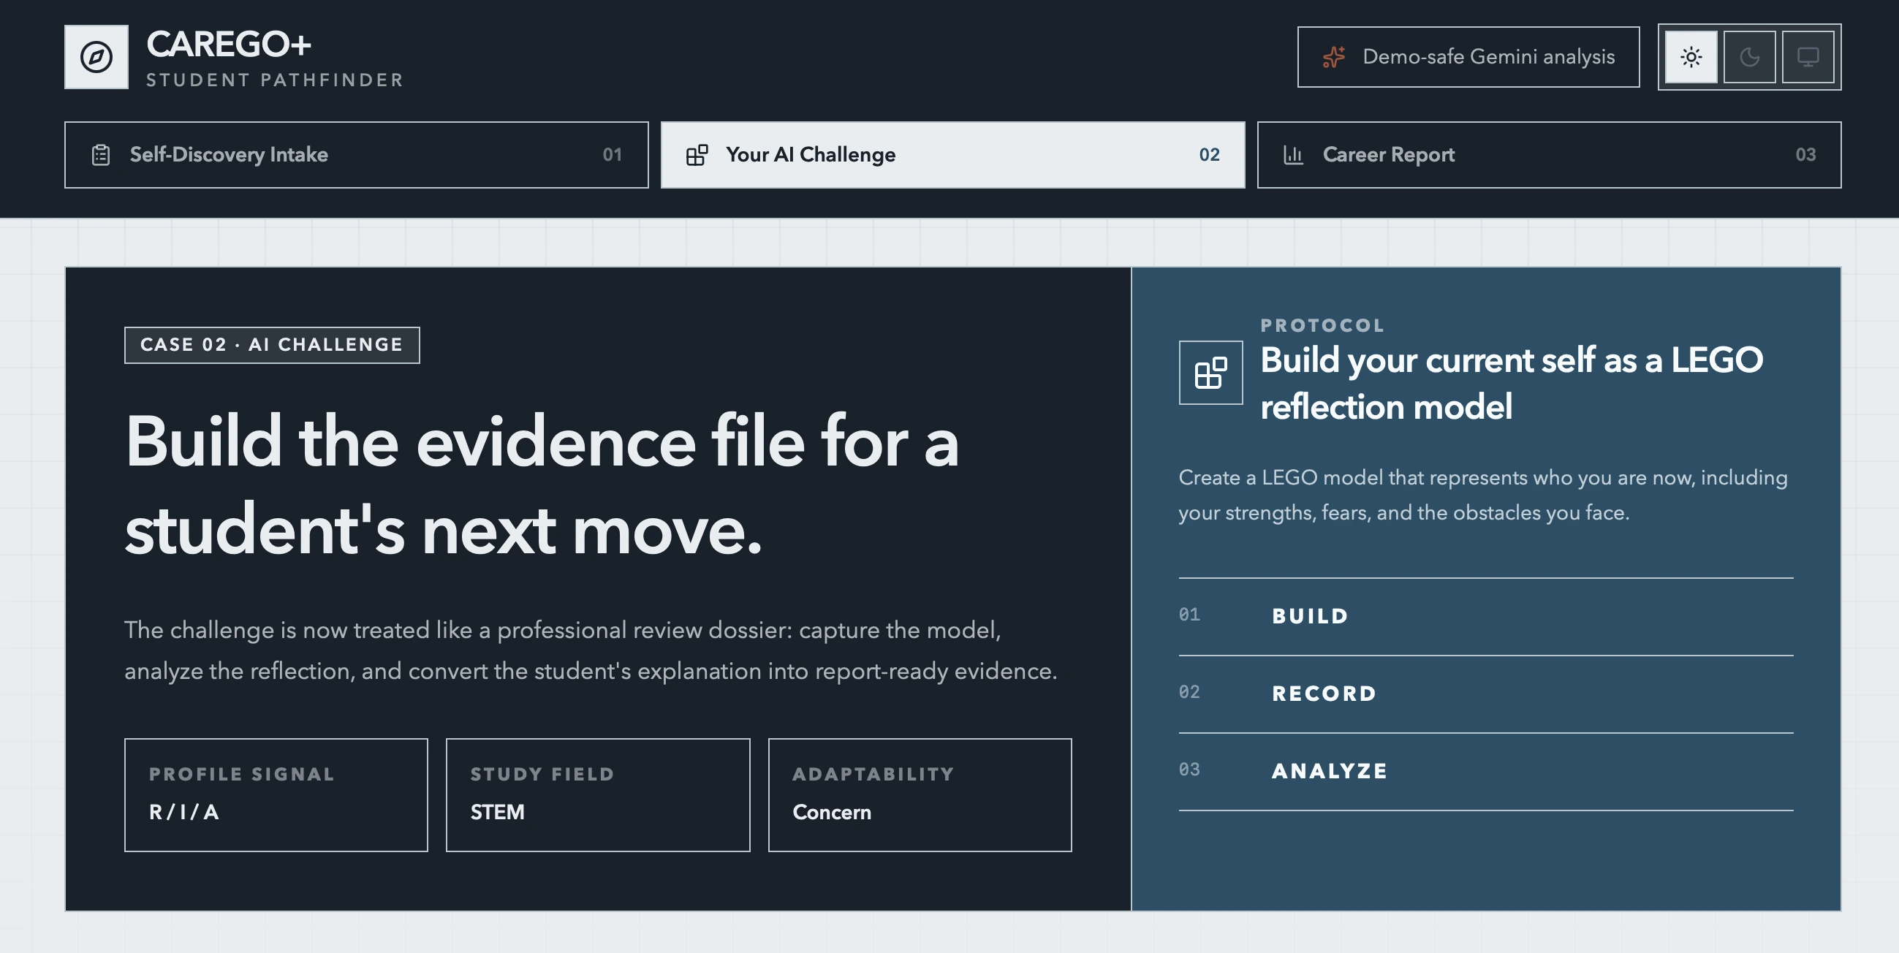This screenshot has height=953, width=1899.
Task: Click the sparkle icon beside Demo-safe Gemini analysis
Action: click(1333, 57)
